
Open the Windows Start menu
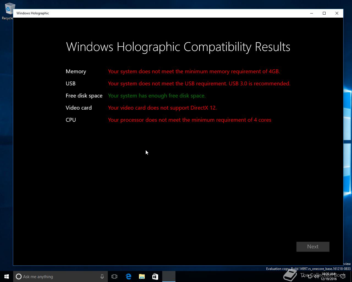pos(7,276)
